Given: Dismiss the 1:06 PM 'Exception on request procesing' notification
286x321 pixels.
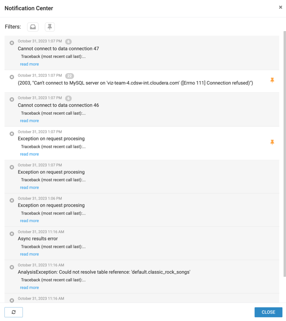Looking at the screenshot, I should (x=12, y=200).
